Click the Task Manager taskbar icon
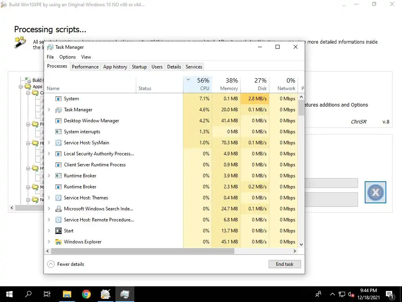Viewport: 402px width, 302px height. pyautogui.click(x=124, y=294)
